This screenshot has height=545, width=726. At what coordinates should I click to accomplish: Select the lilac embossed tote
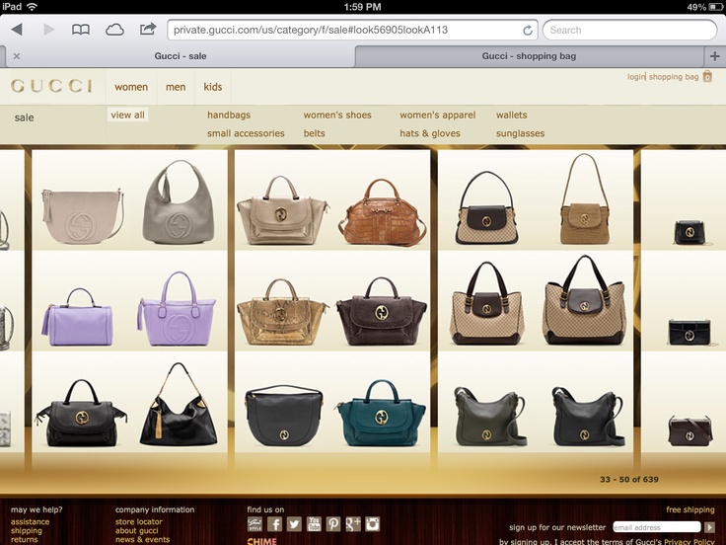pyautogui.click(x=177, y=308)
